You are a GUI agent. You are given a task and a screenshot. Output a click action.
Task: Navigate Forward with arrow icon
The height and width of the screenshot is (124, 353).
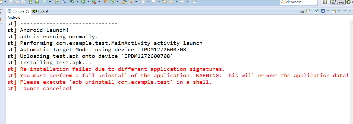tap(182, 2)
